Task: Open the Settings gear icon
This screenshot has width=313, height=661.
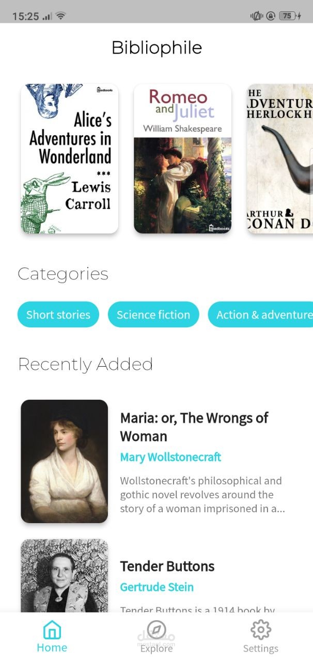Action: (261, 630)
